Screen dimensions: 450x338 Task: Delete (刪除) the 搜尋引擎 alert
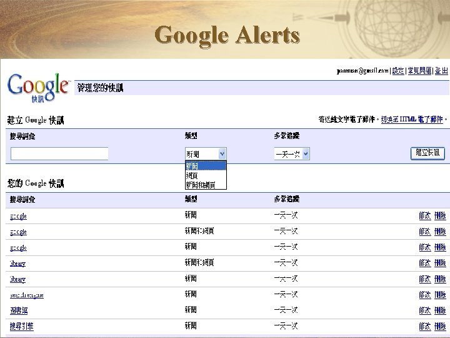[440, 326]
